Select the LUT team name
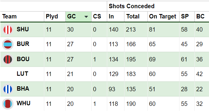 click(x=22, y=74)
